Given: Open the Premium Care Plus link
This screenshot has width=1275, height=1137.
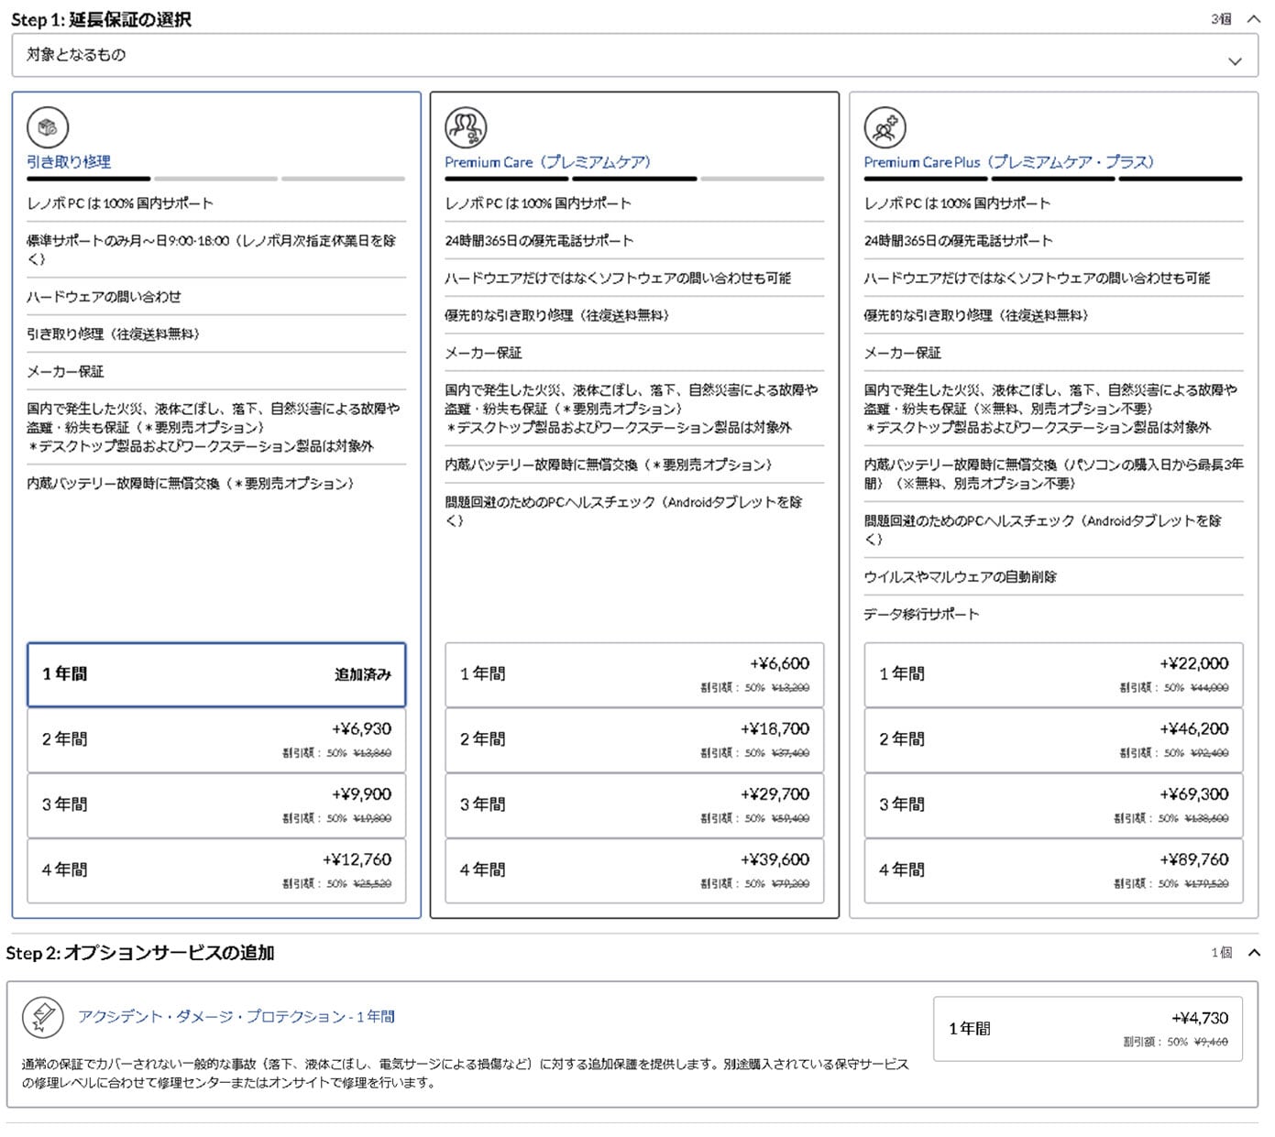Looking at the screenshot, I should click(x=1009, y=162).
